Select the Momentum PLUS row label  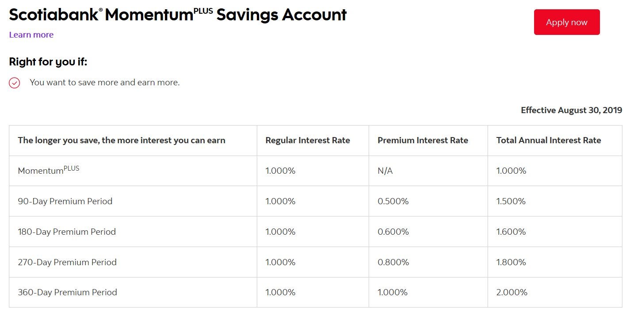(49, 170)
